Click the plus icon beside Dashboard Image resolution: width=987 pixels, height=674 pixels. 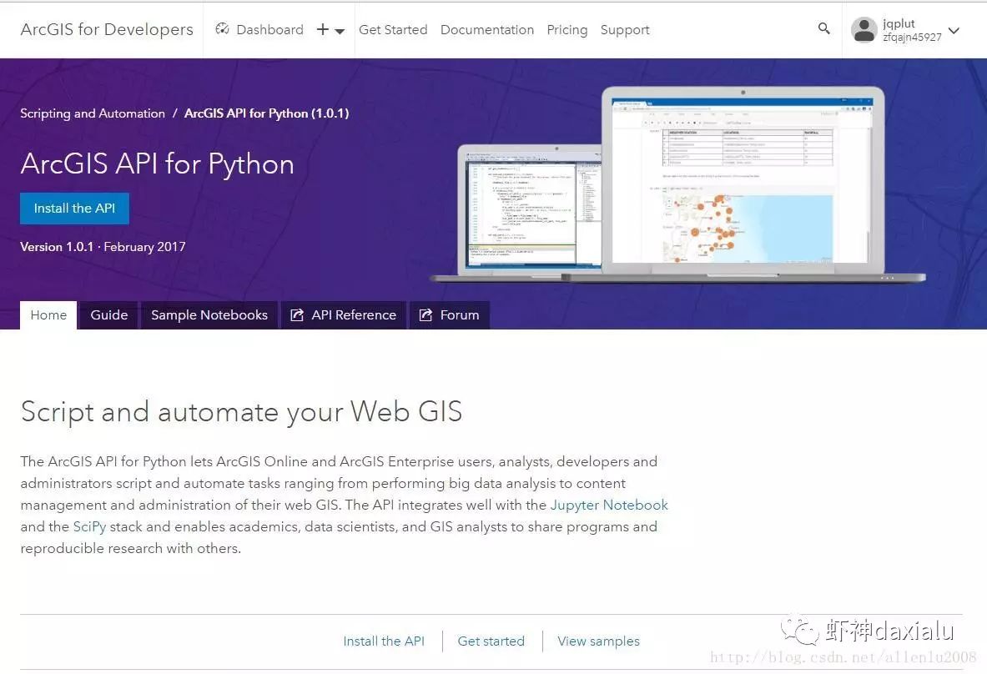[x=323, y=29]
